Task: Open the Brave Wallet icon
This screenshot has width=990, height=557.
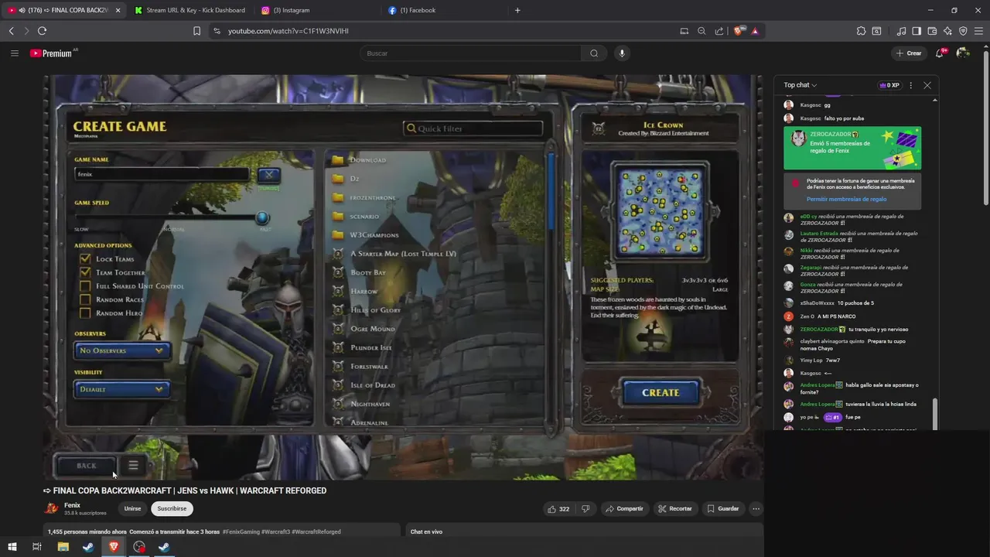Action: [x=932, y=31]
